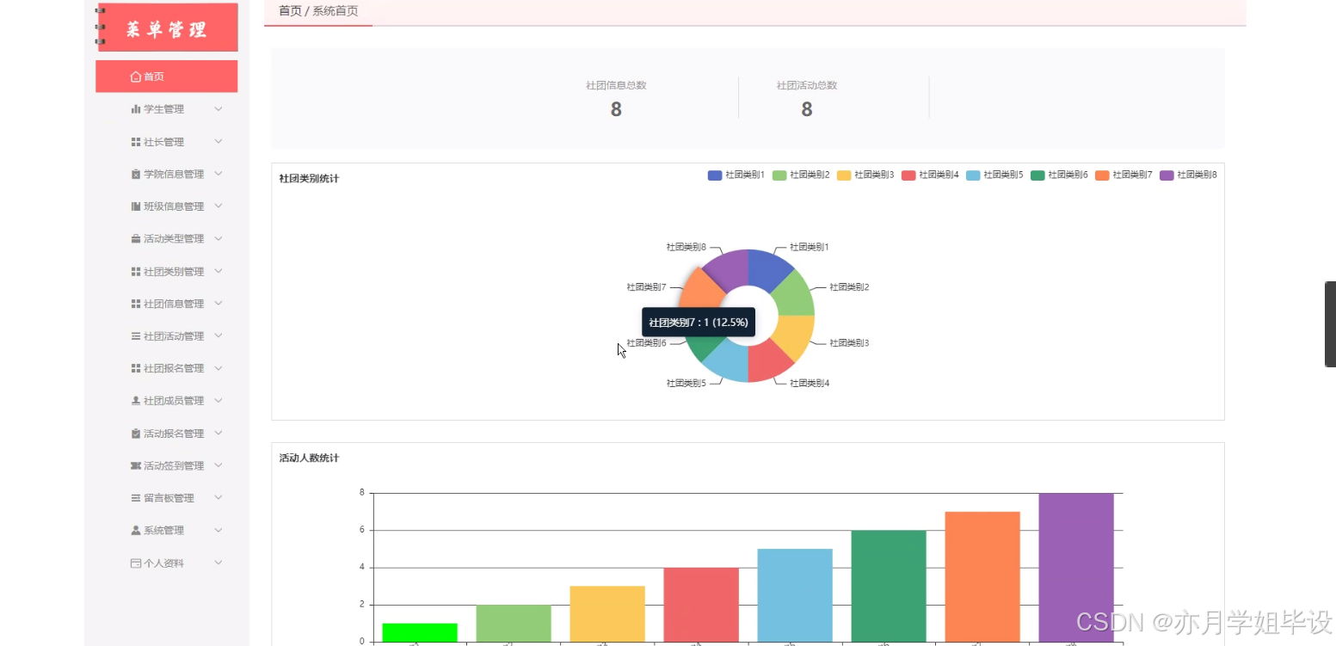The height and width of the screenshot is (646, 1336).
Task: Toggle legend entry 社团类别4
Action: click(x=930, y=175)
